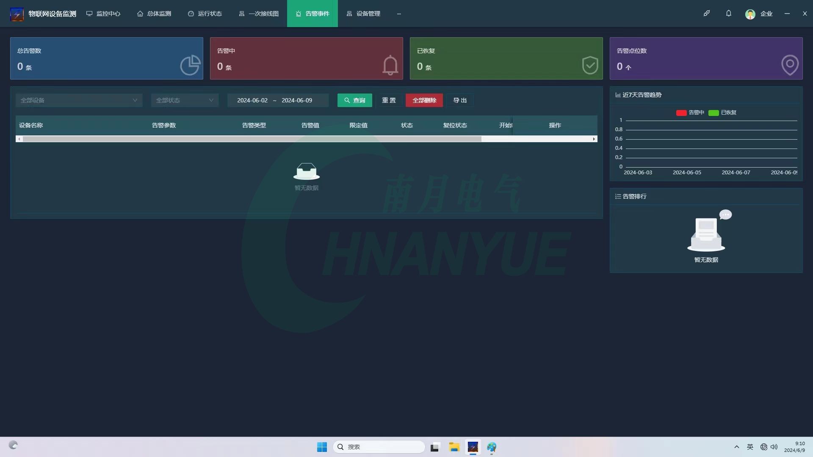
Task: Expand the 全部设备 device dropdown
Action: (x=79, y=100)
